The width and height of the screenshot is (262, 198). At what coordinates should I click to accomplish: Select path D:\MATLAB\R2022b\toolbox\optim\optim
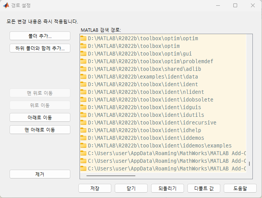(143, 38)
